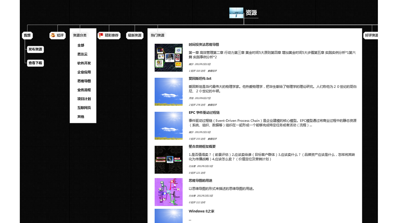Choose the 软件开发 category

pos(84,63)
